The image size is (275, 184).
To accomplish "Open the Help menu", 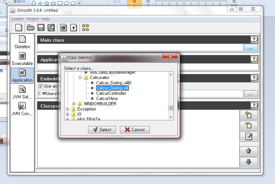I will point(45,19).
